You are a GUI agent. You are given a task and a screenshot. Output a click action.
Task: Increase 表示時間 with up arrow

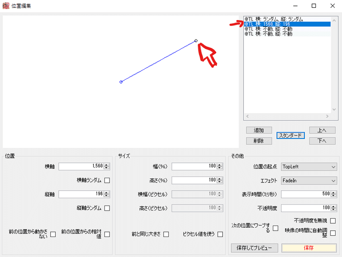tap(333, 193)
